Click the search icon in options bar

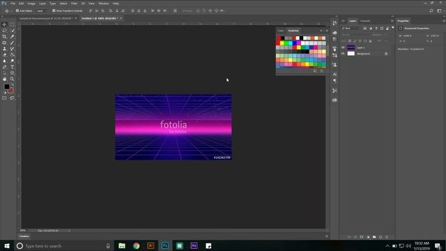(x=431, y=11)
